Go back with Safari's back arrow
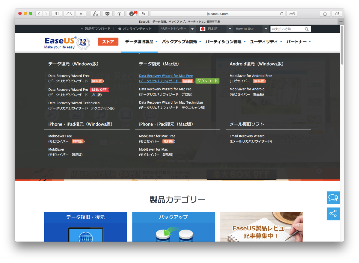 pyautogui.click(x=39, y=14)
